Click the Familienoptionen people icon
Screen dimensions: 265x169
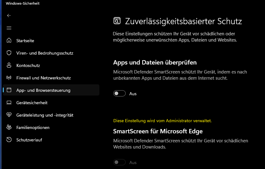pos(9,127)
